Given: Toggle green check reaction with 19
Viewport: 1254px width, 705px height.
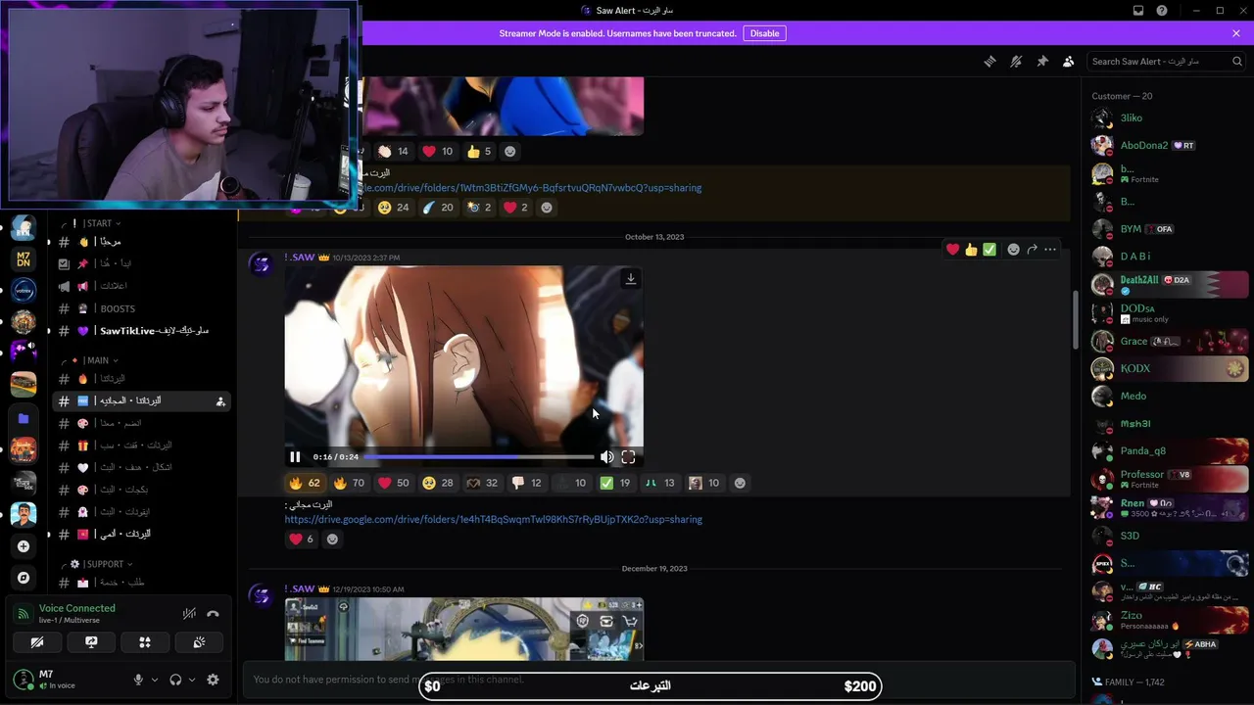Looking at the screenshot, I should point(615,483).
